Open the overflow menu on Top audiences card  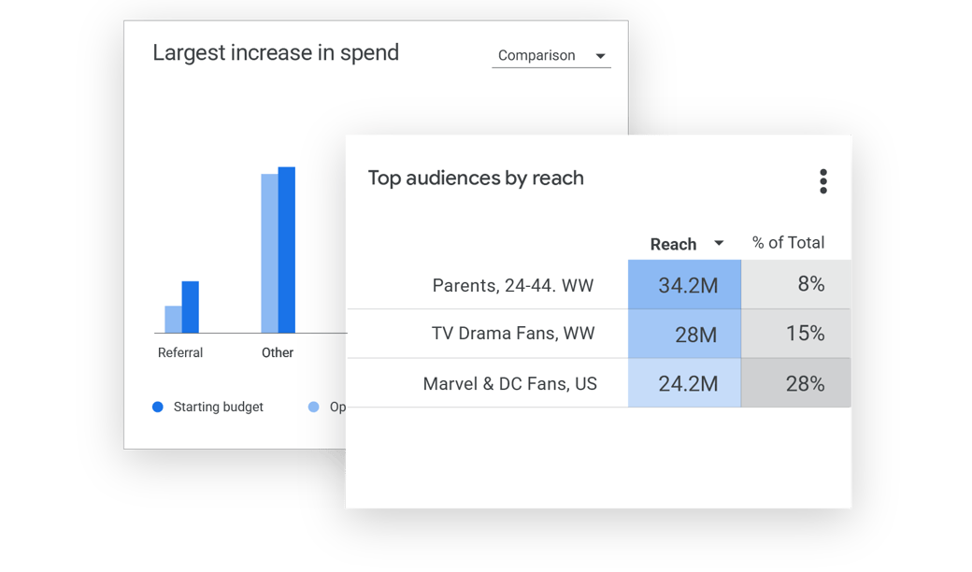pos(823,181)
